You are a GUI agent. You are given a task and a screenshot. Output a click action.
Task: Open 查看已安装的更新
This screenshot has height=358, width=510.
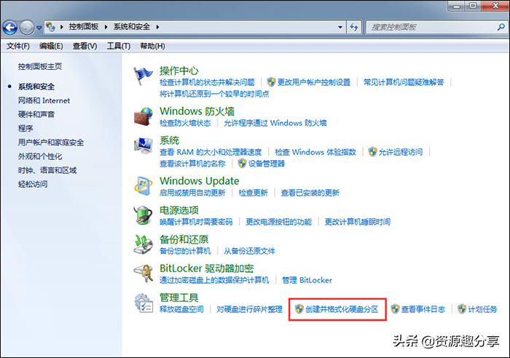click(310, 193)
